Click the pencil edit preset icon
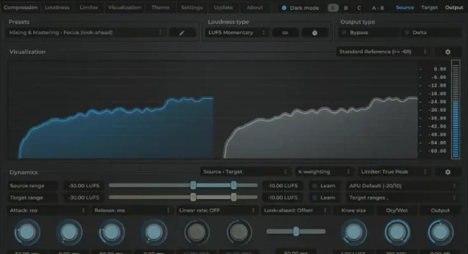The height and width of the screenshot is (254, 468). click(x=182, y=32)
